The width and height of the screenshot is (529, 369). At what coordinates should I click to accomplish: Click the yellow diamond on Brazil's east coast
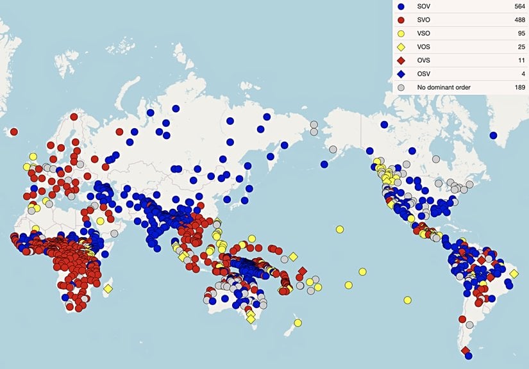point(514,274)
